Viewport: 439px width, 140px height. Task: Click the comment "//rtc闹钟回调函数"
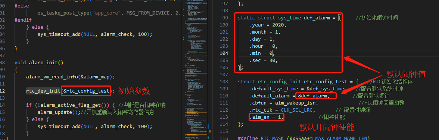point(382,103)
